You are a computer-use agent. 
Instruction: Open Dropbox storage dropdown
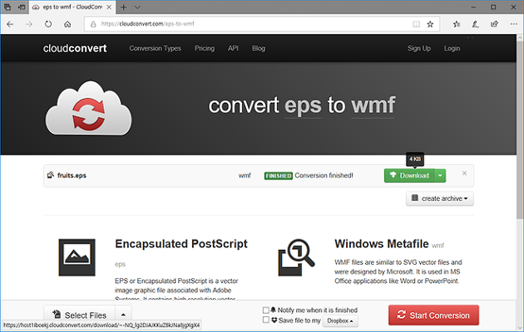340,320
